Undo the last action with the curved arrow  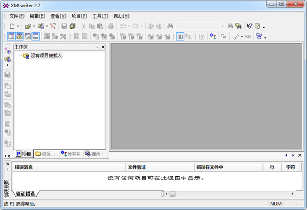coord(123,26)
